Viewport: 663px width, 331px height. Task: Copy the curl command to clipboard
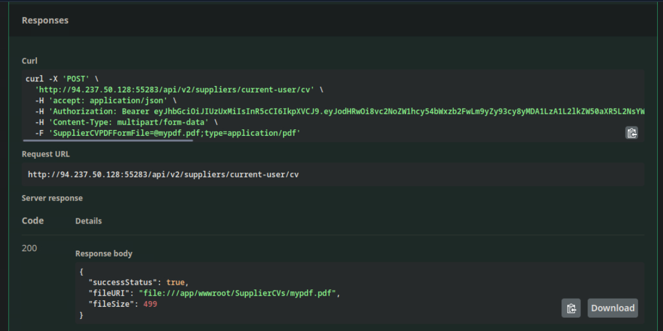[631, 133]
